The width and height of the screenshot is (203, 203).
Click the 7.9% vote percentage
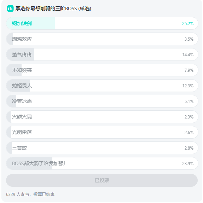coord(189,70)
